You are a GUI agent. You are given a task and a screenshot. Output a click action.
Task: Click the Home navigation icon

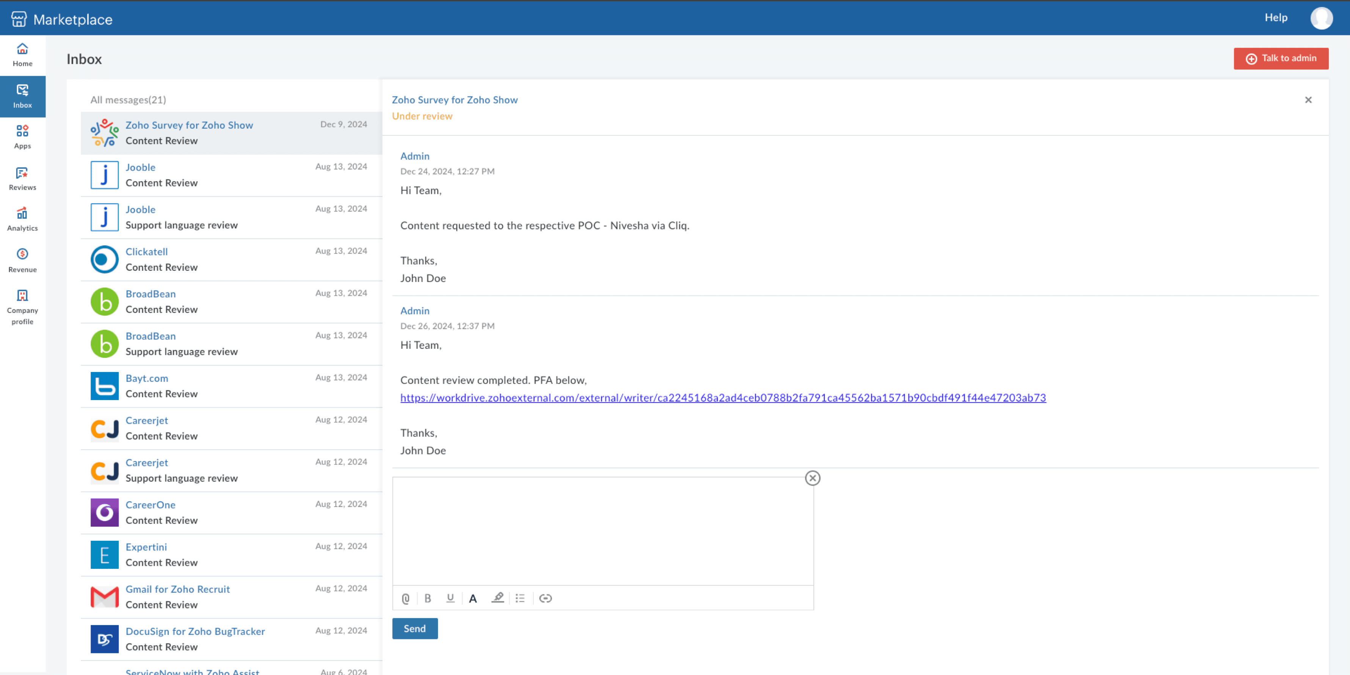22,48
